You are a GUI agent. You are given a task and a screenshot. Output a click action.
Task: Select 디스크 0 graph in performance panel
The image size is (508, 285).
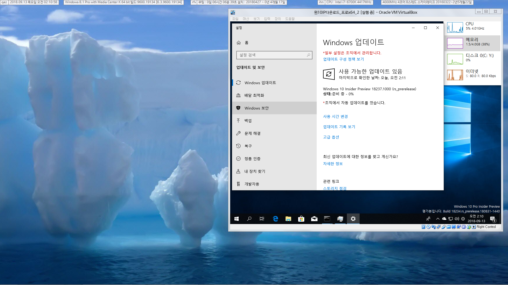coord(473,59)
